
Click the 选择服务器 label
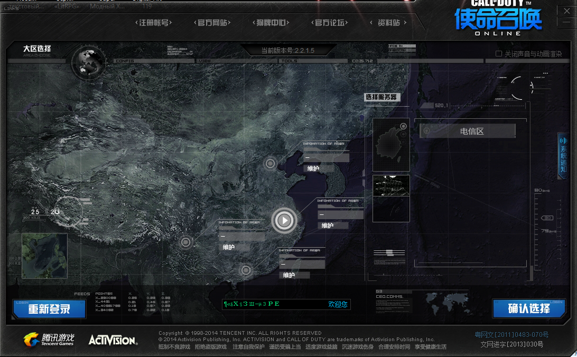tap(381, 97)
